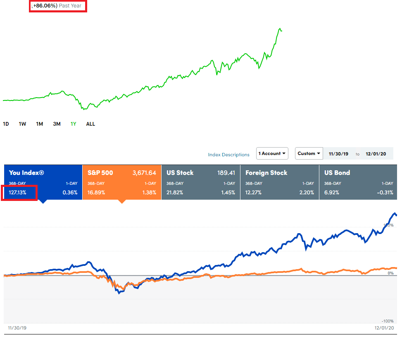Select the 1Y time range
402x339 pixels.
(73, 124)
